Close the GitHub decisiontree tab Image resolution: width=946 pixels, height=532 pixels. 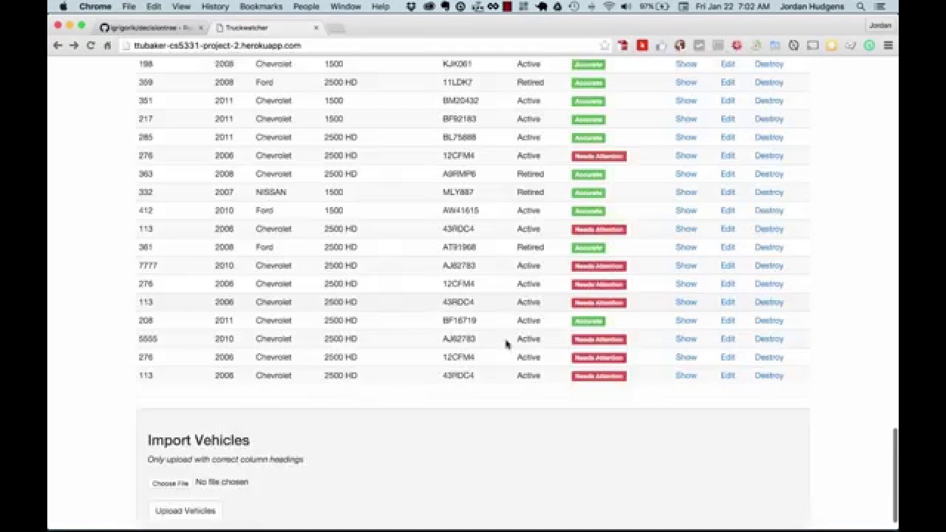point(200,27)
